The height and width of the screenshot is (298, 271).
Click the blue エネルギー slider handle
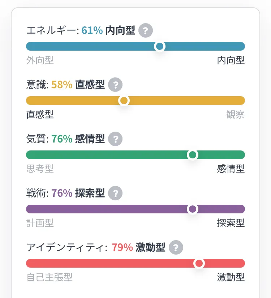[160, 46]
